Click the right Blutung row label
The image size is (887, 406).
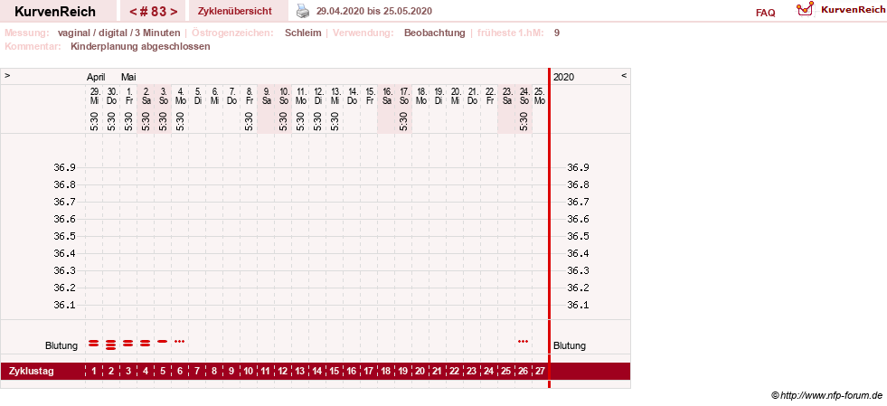570,345
